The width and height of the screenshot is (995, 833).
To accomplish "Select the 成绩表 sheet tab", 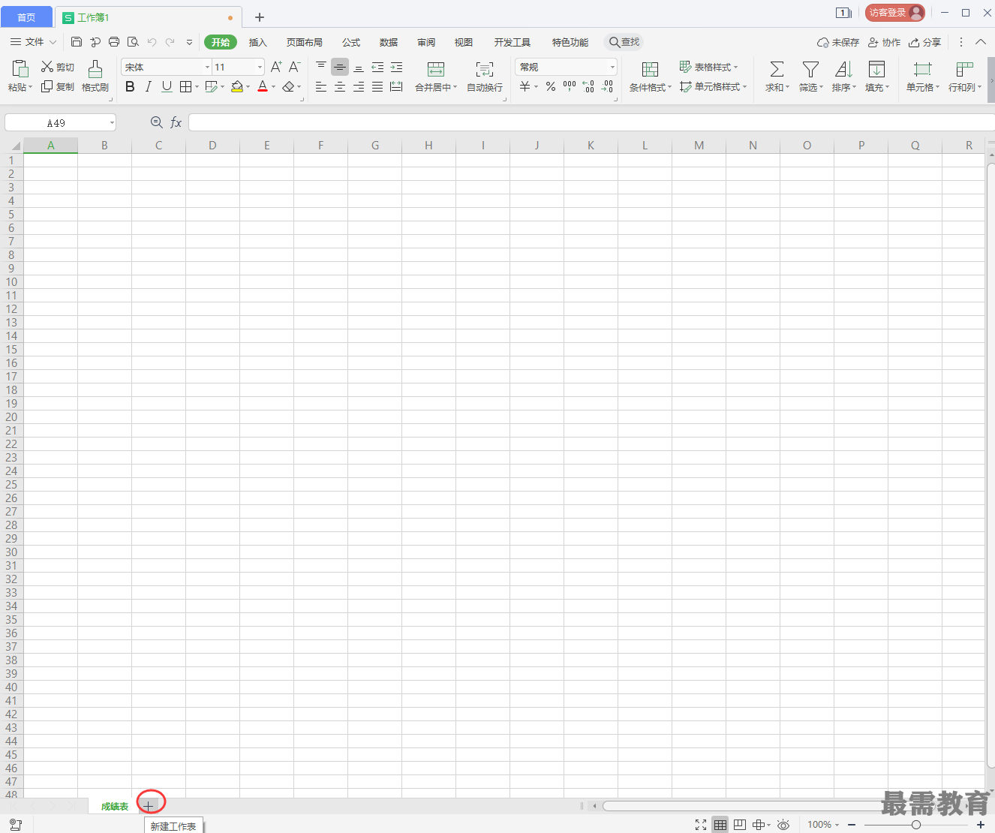I will 115,806.
